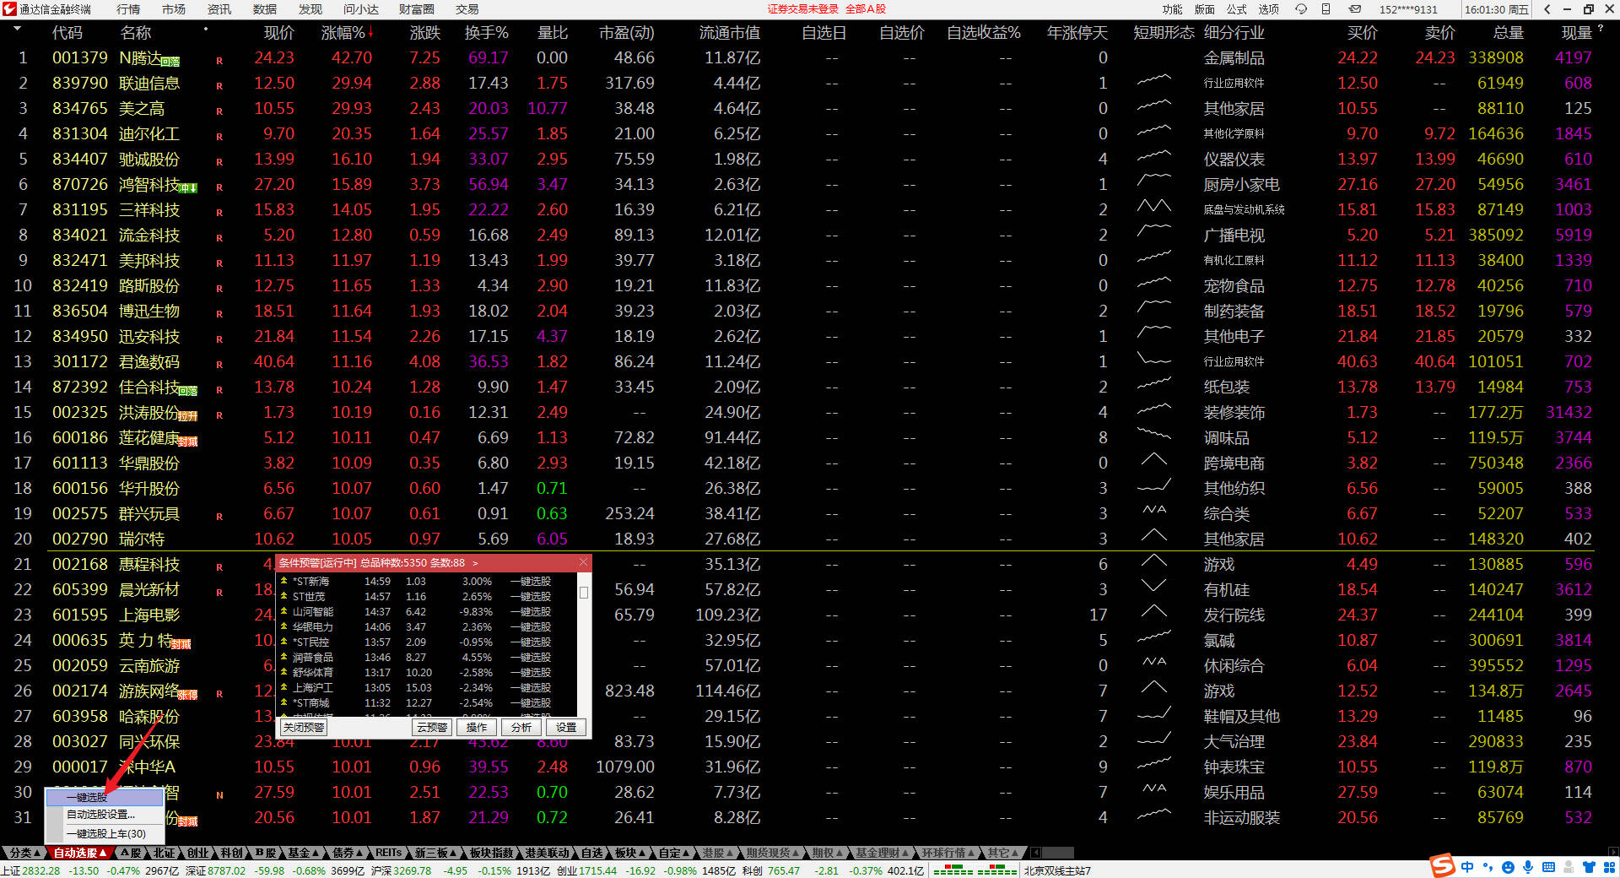Image resolution: width=1620 pixels, height=878 pixels.
Task: Click the question mark help icon near 现量
Action: coord(1600,28)
